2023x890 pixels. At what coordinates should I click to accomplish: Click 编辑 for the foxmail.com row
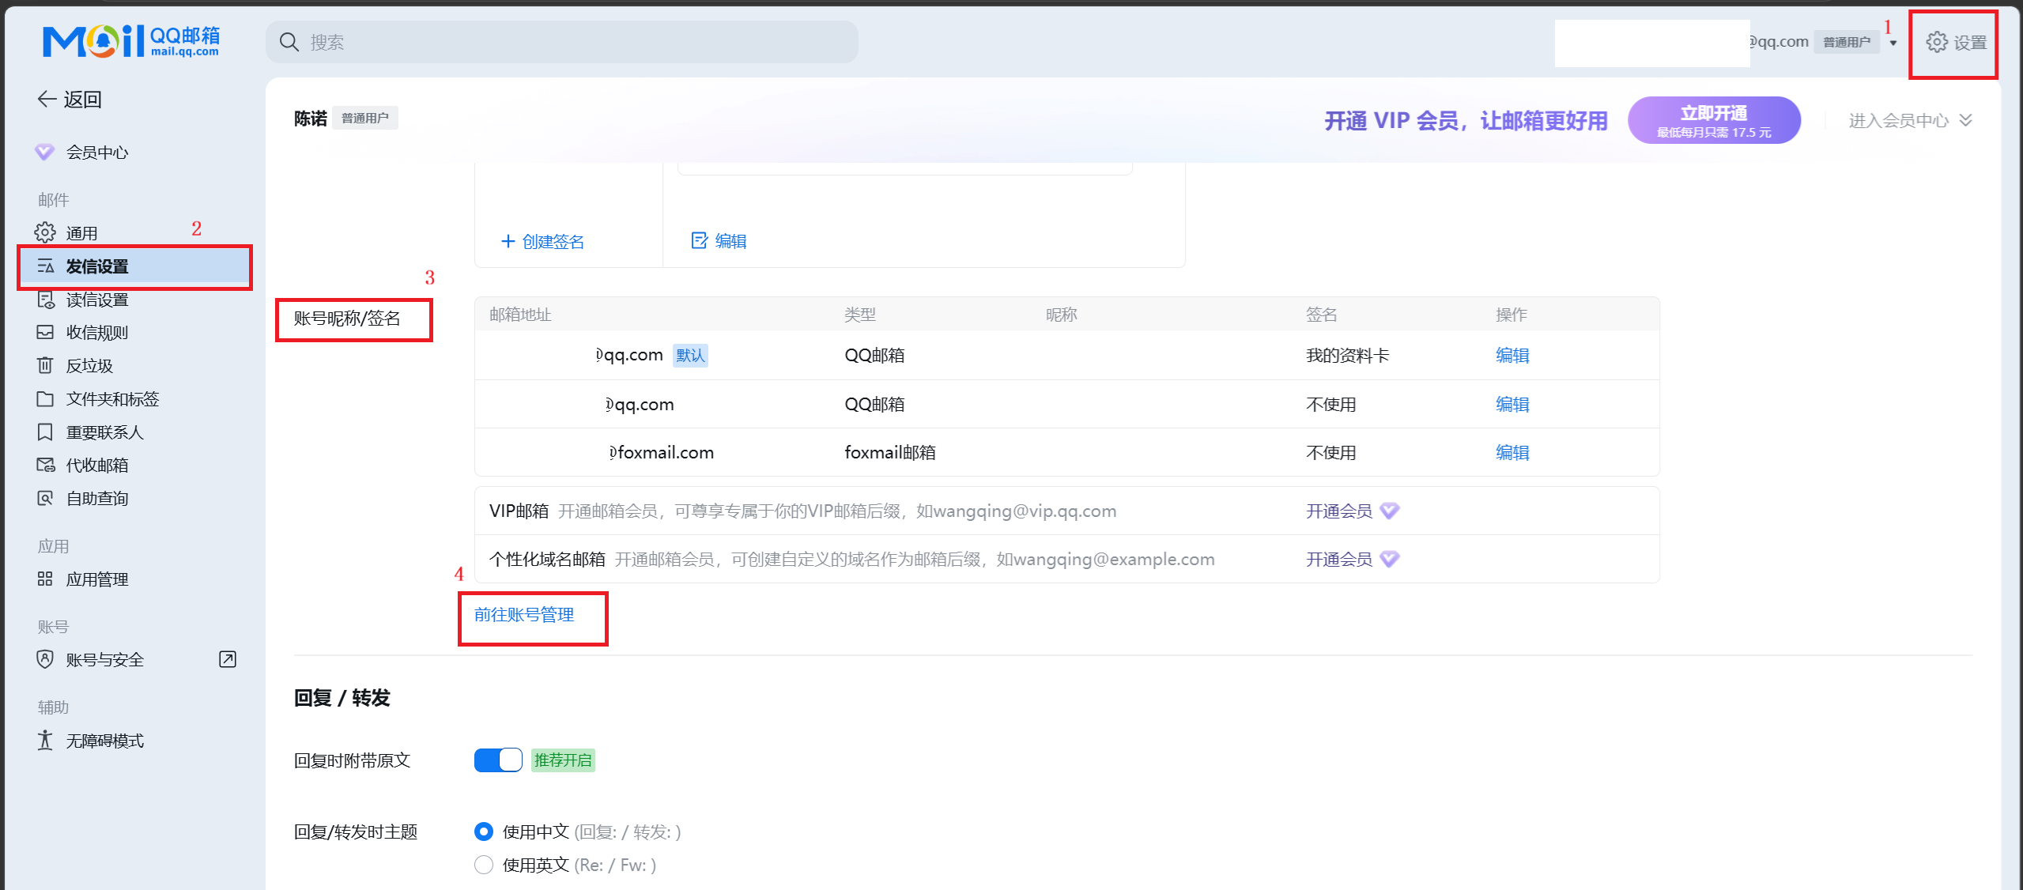(1512, 452)
